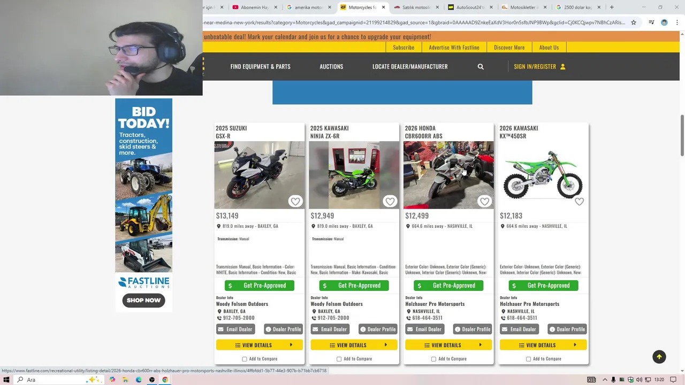Open the green Ninja ZX-6R photo
The height and width of the screenshot is (385, 685).
coord(354,175)
